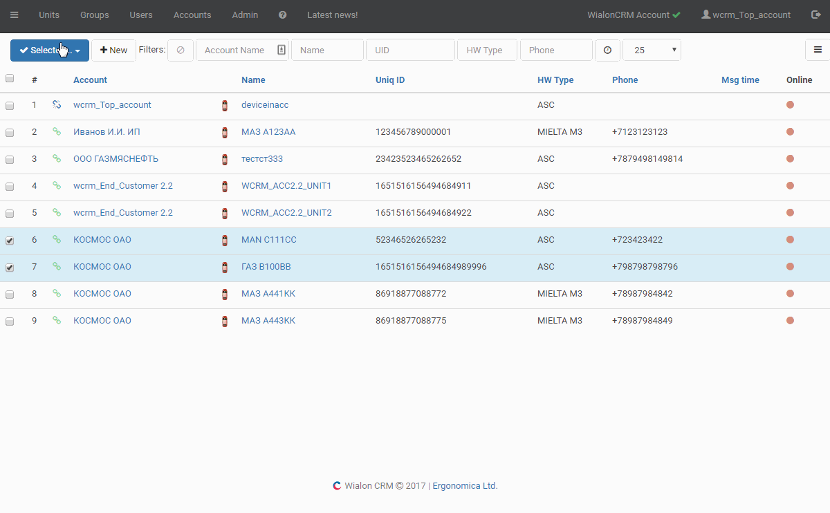830x513 pixels.
Task: Click the logout icon in navbar
Action: pos(815,15)
